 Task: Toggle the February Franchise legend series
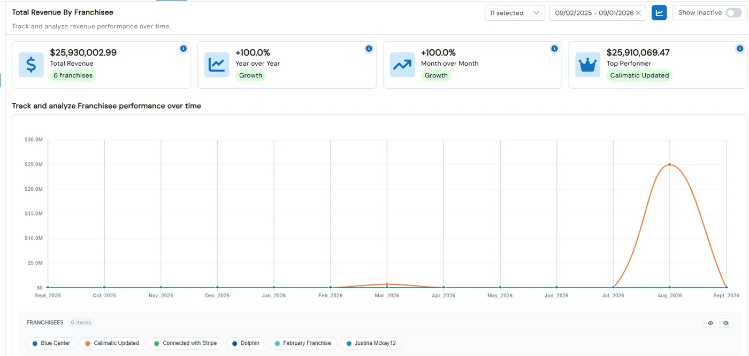pyautogui.click(x=303, y=343)
